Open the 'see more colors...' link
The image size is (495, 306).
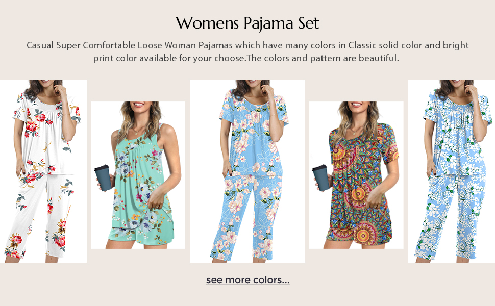coord(248,280)
